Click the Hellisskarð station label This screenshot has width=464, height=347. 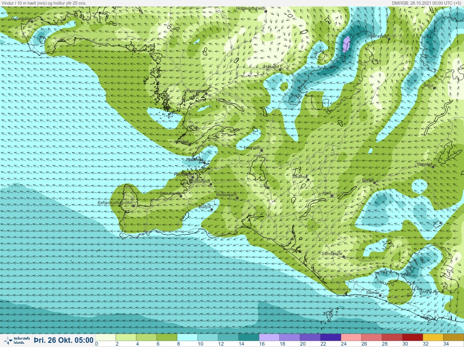[x=226, y=195]
